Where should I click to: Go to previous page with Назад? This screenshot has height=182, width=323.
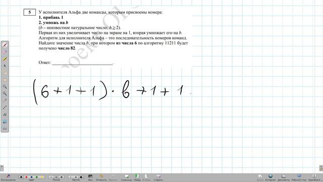(x=137, y=177)
